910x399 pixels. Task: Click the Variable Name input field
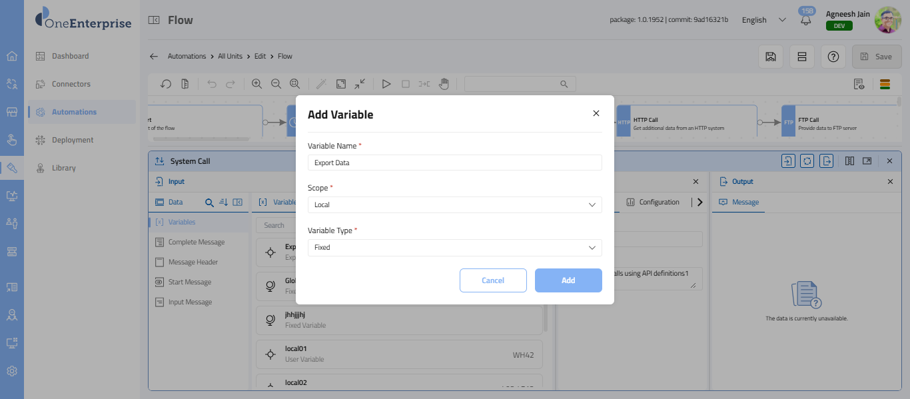(454, 163)
